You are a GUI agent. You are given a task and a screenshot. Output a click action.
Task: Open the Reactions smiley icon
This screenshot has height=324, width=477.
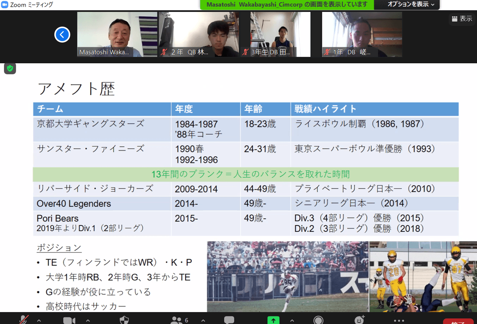click(359, 320)
